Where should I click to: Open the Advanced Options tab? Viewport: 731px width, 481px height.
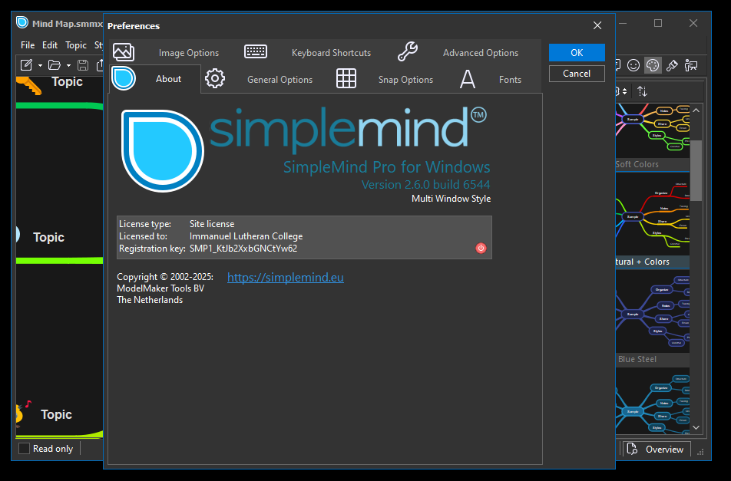click(458, 52)
